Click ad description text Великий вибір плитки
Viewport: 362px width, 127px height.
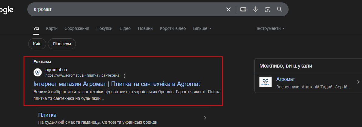[127, 95]
